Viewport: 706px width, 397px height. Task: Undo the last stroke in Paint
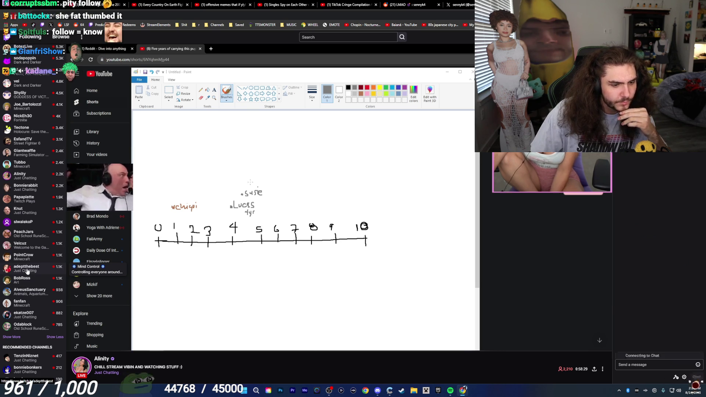tap(151, 72)
